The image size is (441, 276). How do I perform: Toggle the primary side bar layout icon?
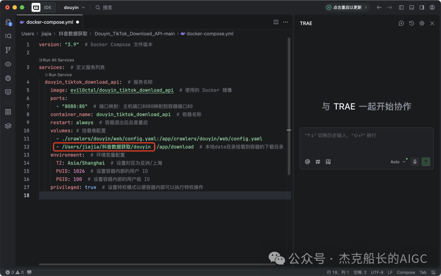pos(401,8)
